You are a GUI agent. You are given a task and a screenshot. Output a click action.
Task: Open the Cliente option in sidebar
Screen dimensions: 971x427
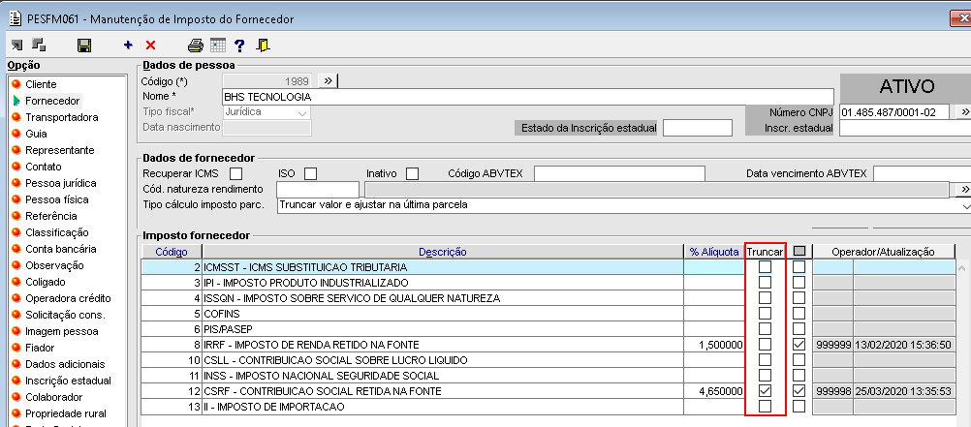41,84
